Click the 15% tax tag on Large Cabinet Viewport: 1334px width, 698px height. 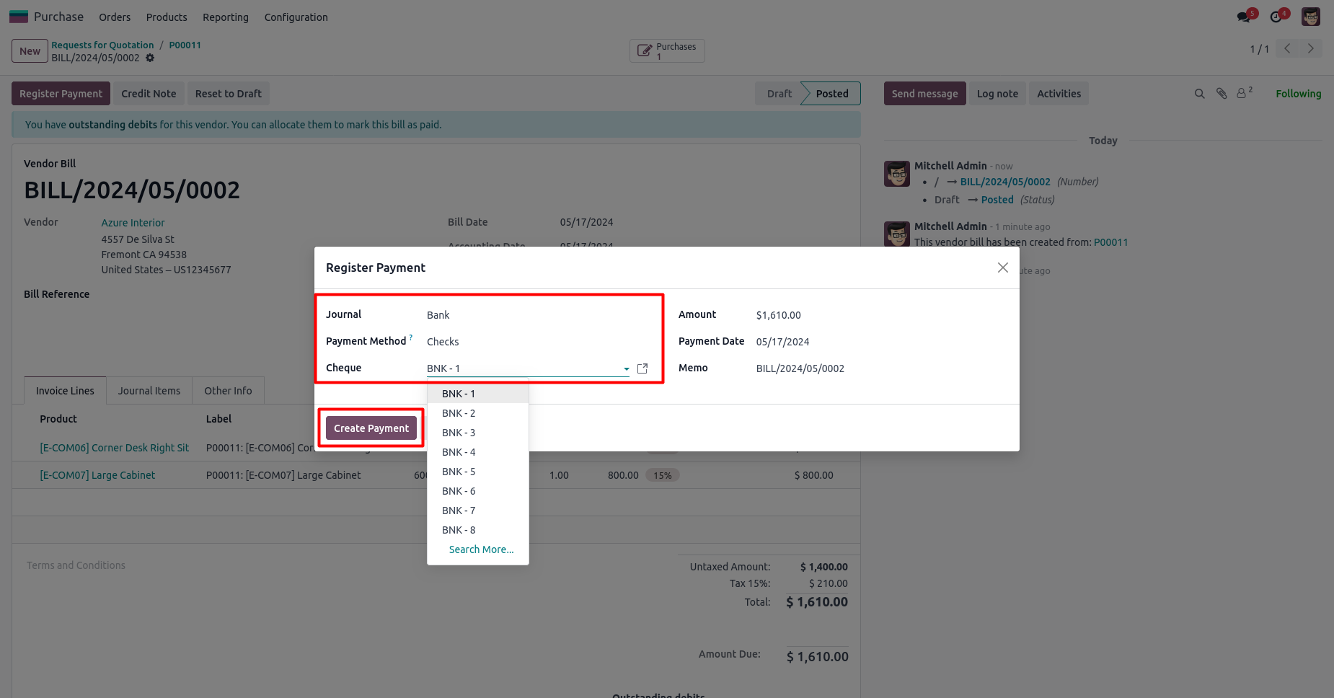click(662, 475)
